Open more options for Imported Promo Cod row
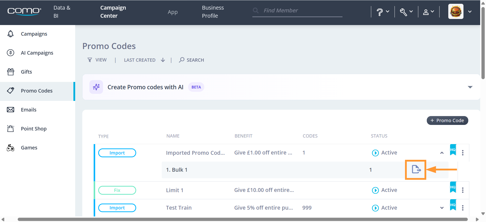The width and height of the screenshot is (486, 222). (x=463, y=153)
